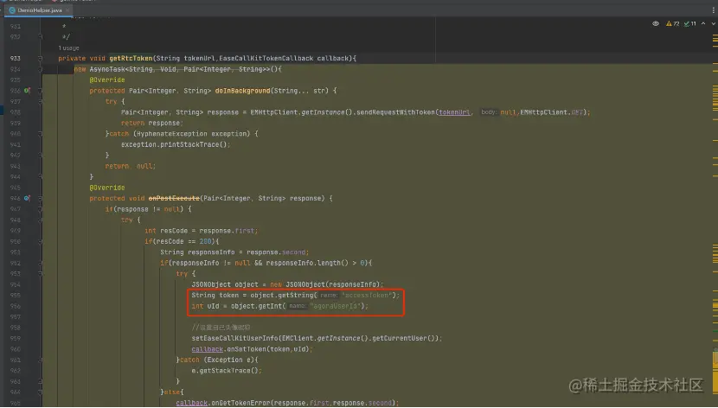Open the 72 warnings inspection indicator
718x408 pixels.
coord(673,24)
